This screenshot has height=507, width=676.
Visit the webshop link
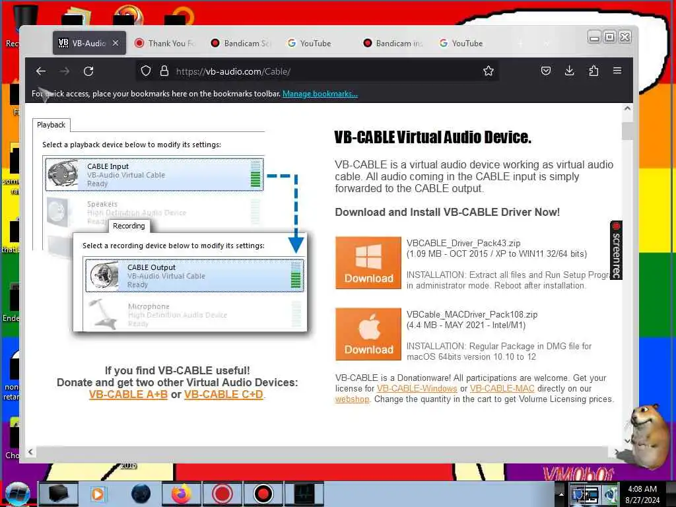353,399
